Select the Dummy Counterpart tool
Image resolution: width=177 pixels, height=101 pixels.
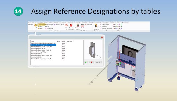71,26
